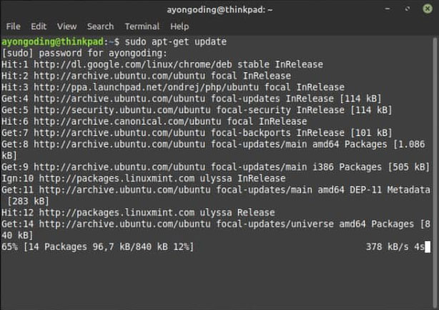Screen dimensions: 439x310
Task: Click the Ign:10 packages.linuxmint.com ulyssa line
Action: [x=144, y=178]
